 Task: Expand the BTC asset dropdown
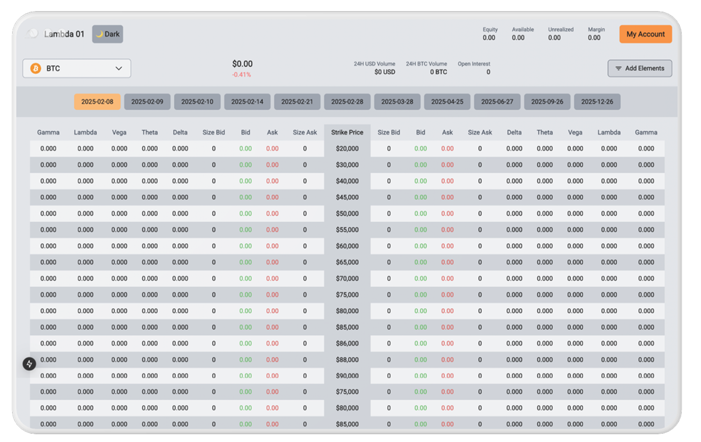pos(77,68)
